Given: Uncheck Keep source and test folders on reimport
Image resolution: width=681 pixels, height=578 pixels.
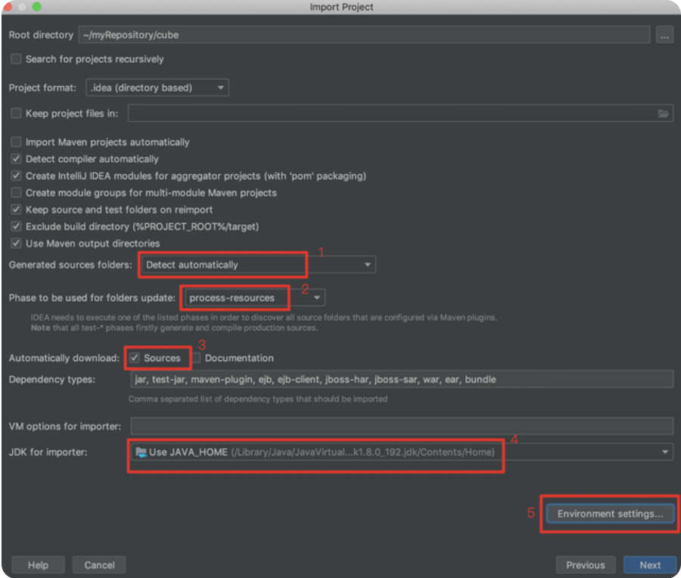Looking at the screenshot, I should [x=16, y=210].
